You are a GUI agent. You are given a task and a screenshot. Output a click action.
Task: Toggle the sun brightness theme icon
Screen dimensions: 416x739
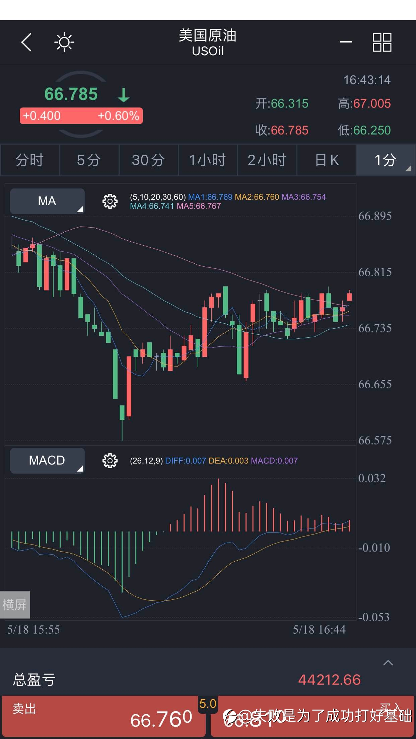pos(64,42)
